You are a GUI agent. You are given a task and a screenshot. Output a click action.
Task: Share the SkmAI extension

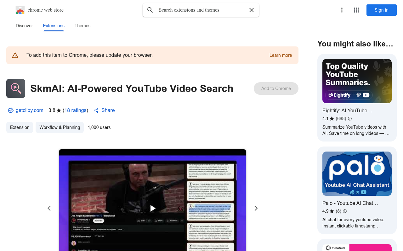(104, 110)
